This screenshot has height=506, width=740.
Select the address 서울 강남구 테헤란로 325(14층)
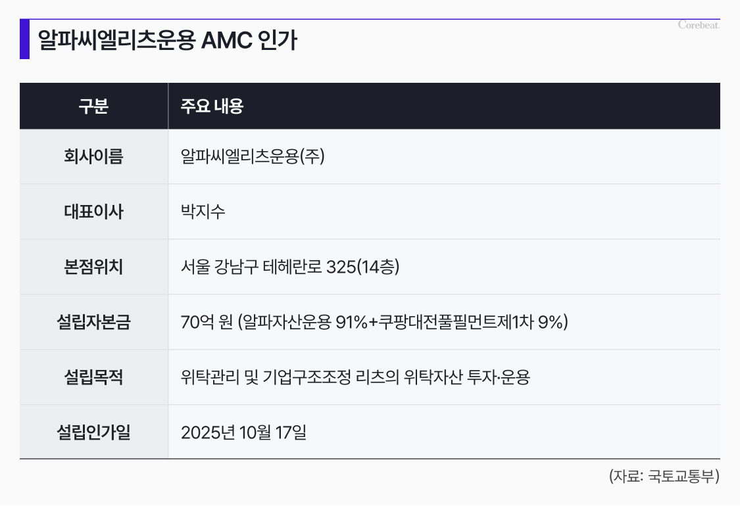click(290, 267)
